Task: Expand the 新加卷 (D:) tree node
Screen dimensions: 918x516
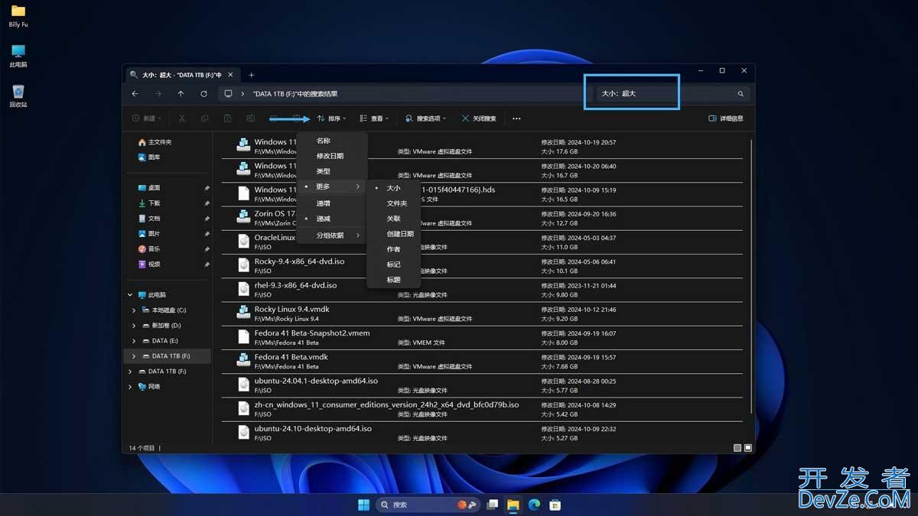Action: coord(135,326)
